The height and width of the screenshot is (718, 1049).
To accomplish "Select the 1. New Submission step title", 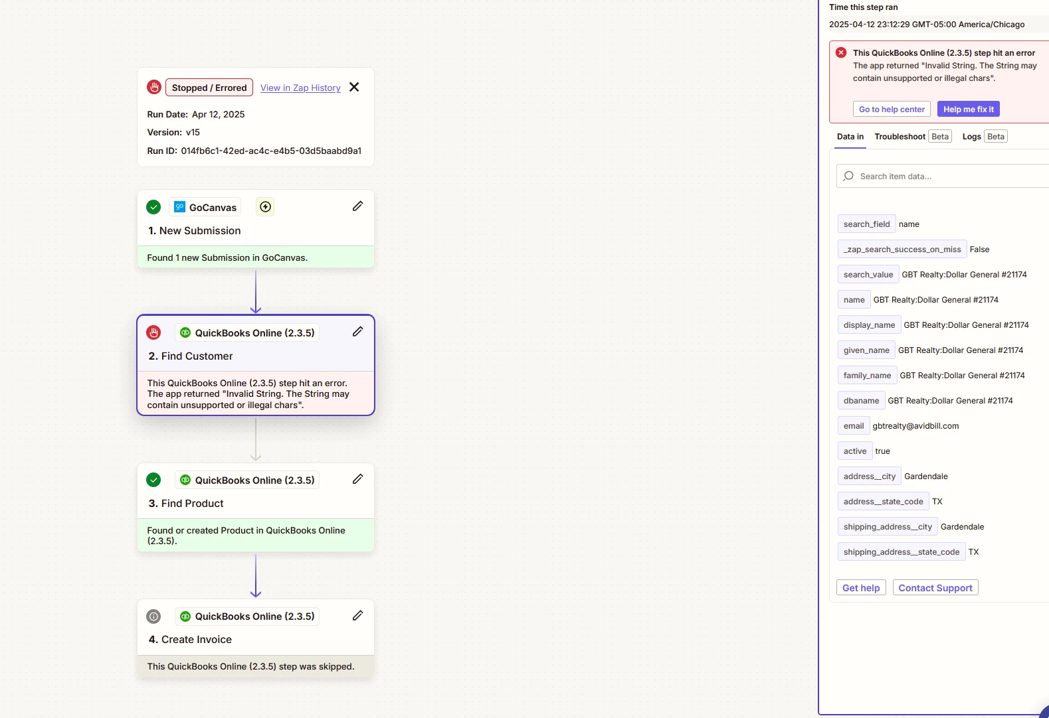I will (x=195, y=230).
